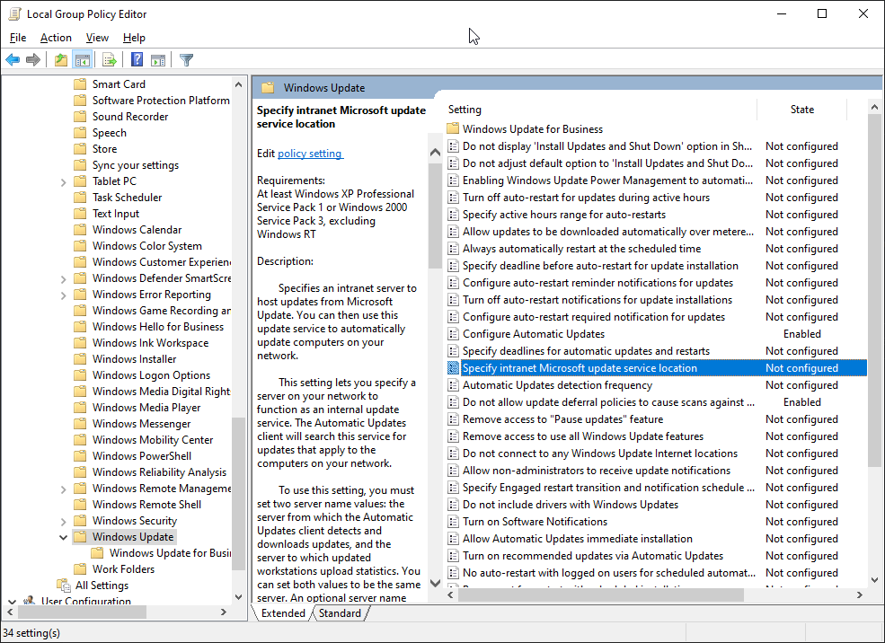Select Windows Update for Business in tree

click(x=170, y=553)
